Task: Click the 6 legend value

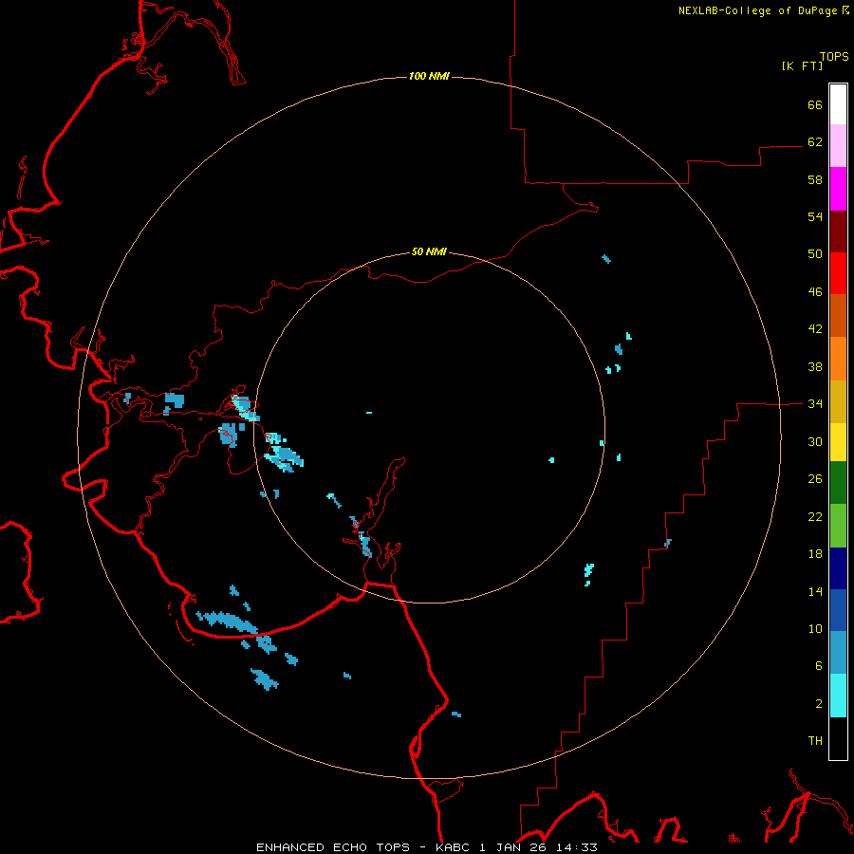Action: [819, 666]
